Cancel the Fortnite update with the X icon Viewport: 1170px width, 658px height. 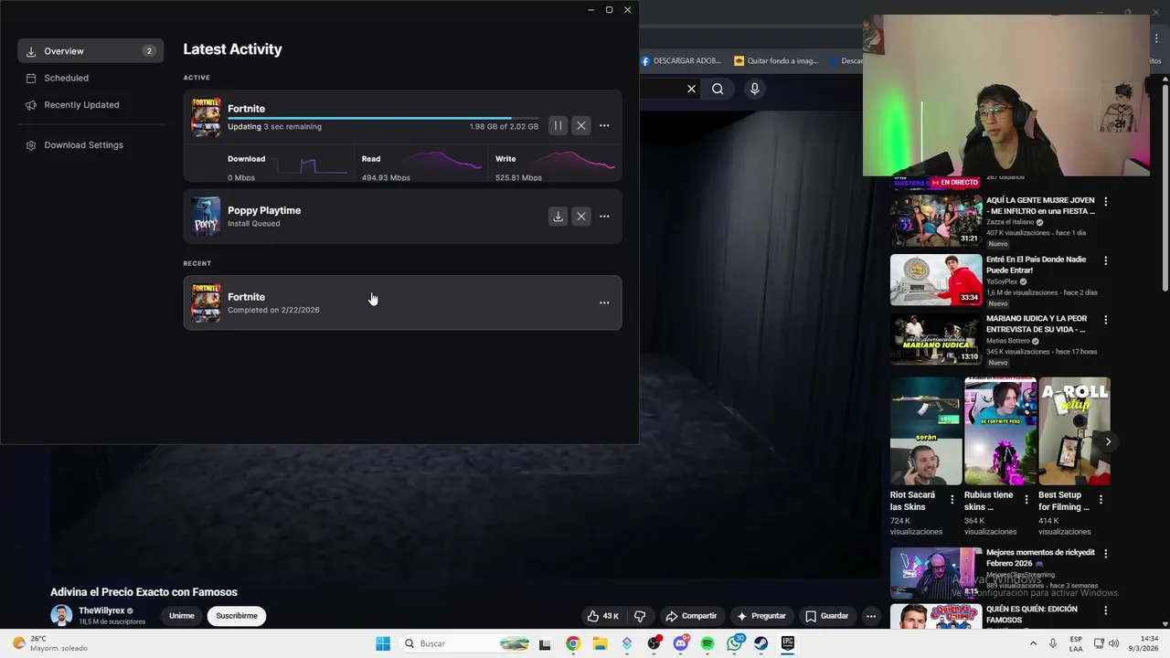click(581, 125)
